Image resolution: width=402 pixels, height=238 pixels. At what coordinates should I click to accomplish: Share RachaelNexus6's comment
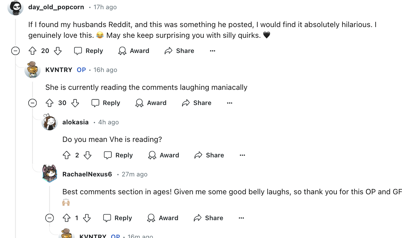(x=208, y=218)
